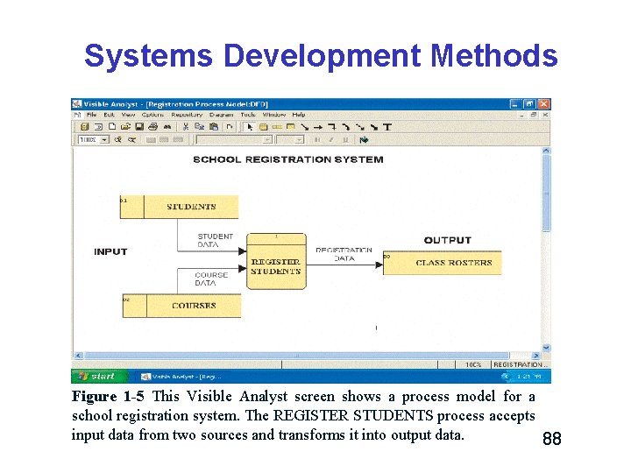The image size is (631, 473).
Task: Toggle the italic formatting button
Action: coord(331,139)
